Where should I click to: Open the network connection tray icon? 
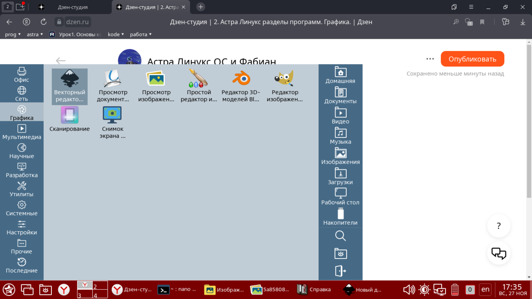tap(440, 290)
